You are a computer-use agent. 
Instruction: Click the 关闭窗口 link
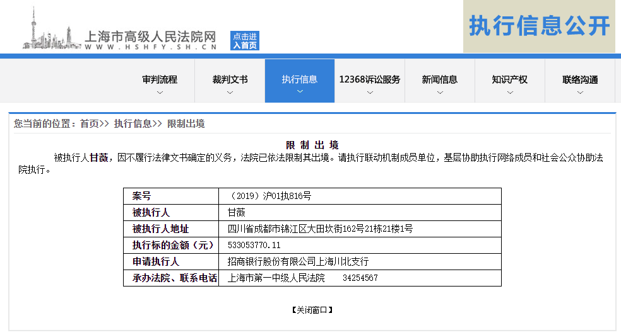[312, 310]
